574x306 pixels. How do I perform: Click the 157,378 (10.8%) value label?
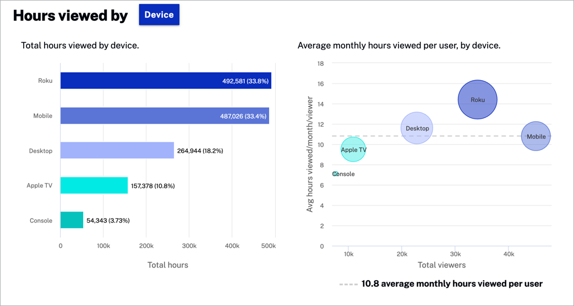point(152,186)
